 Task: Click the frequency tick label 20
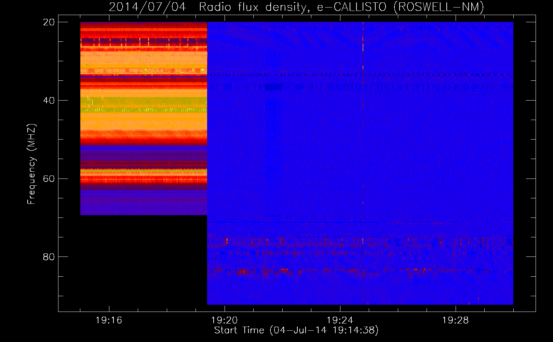tap(49, 22)
